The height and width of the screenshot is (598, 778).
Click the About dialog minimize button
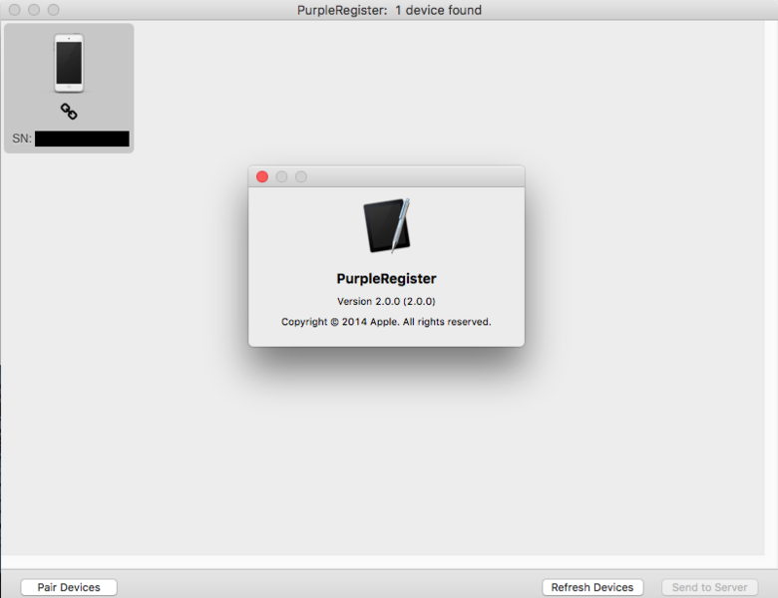point(281,176)
